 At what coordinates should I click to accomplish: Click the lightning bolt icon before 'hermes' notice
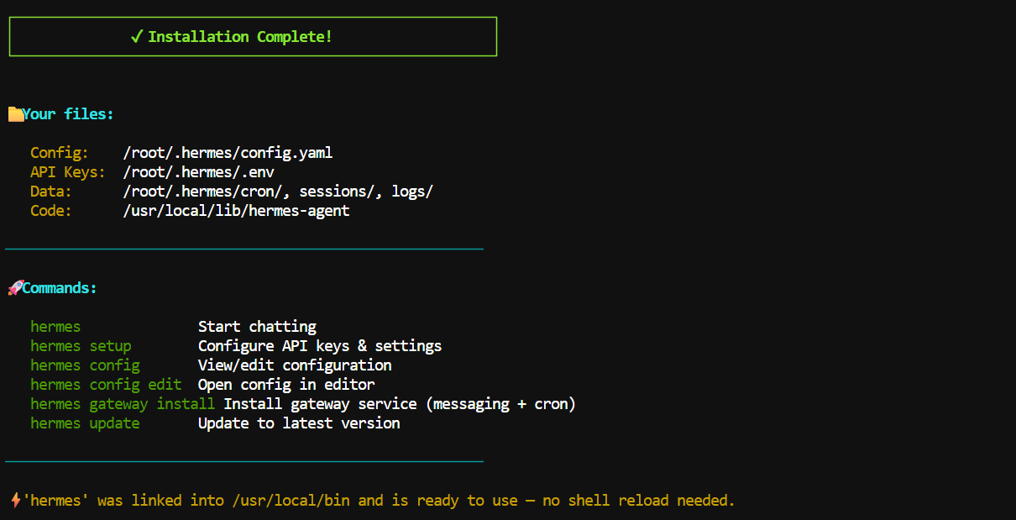click(x=15, y=501)
